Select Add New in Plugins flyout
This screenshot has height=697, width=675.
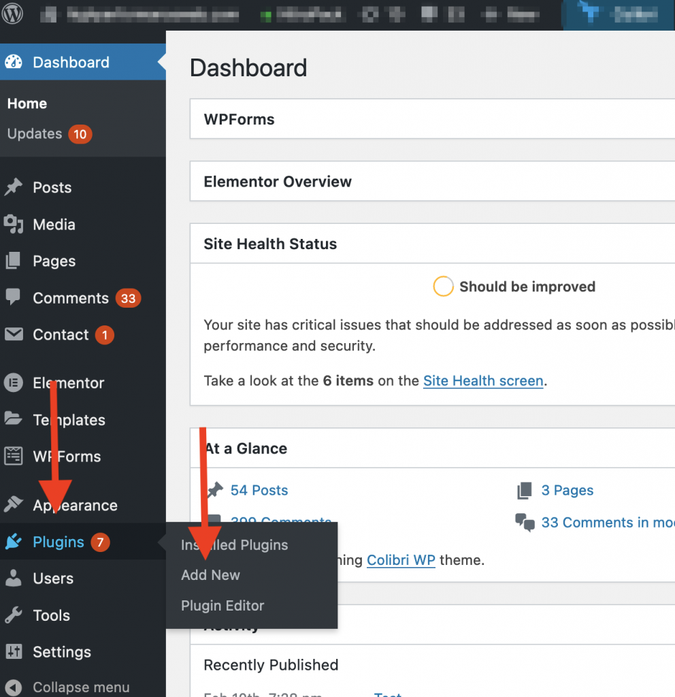[x=210, y=575]
